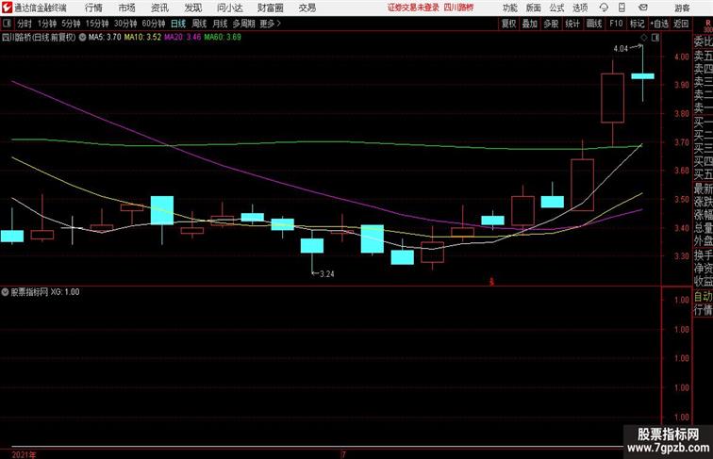The image size is (713, 459).
Task: Click the diamond icon above the chart
Action: pos(643,38)
